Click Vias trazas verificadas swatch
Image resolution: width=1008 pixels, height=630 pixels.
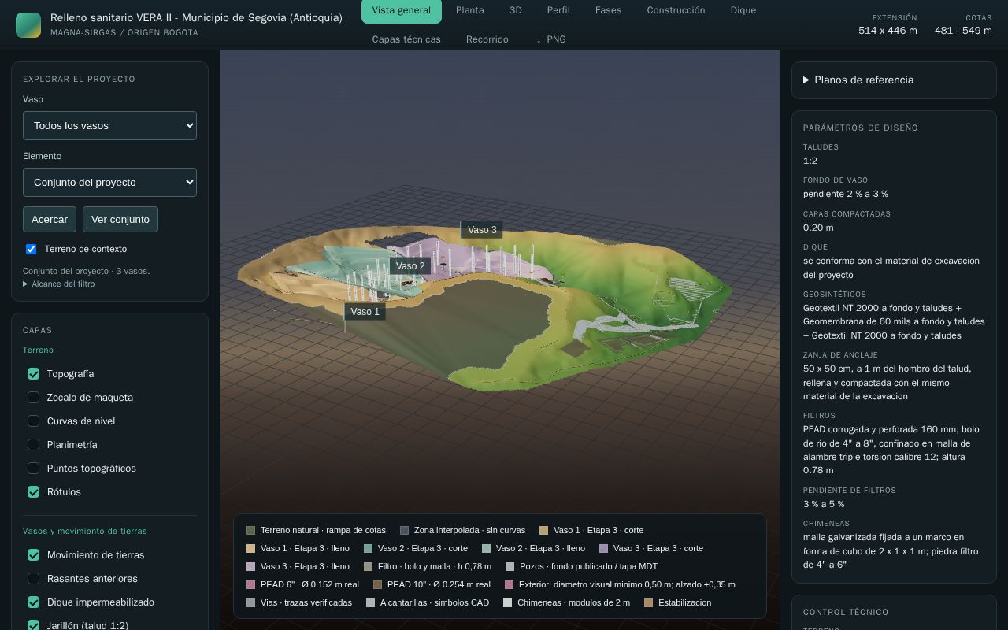[x=251, y=603]
